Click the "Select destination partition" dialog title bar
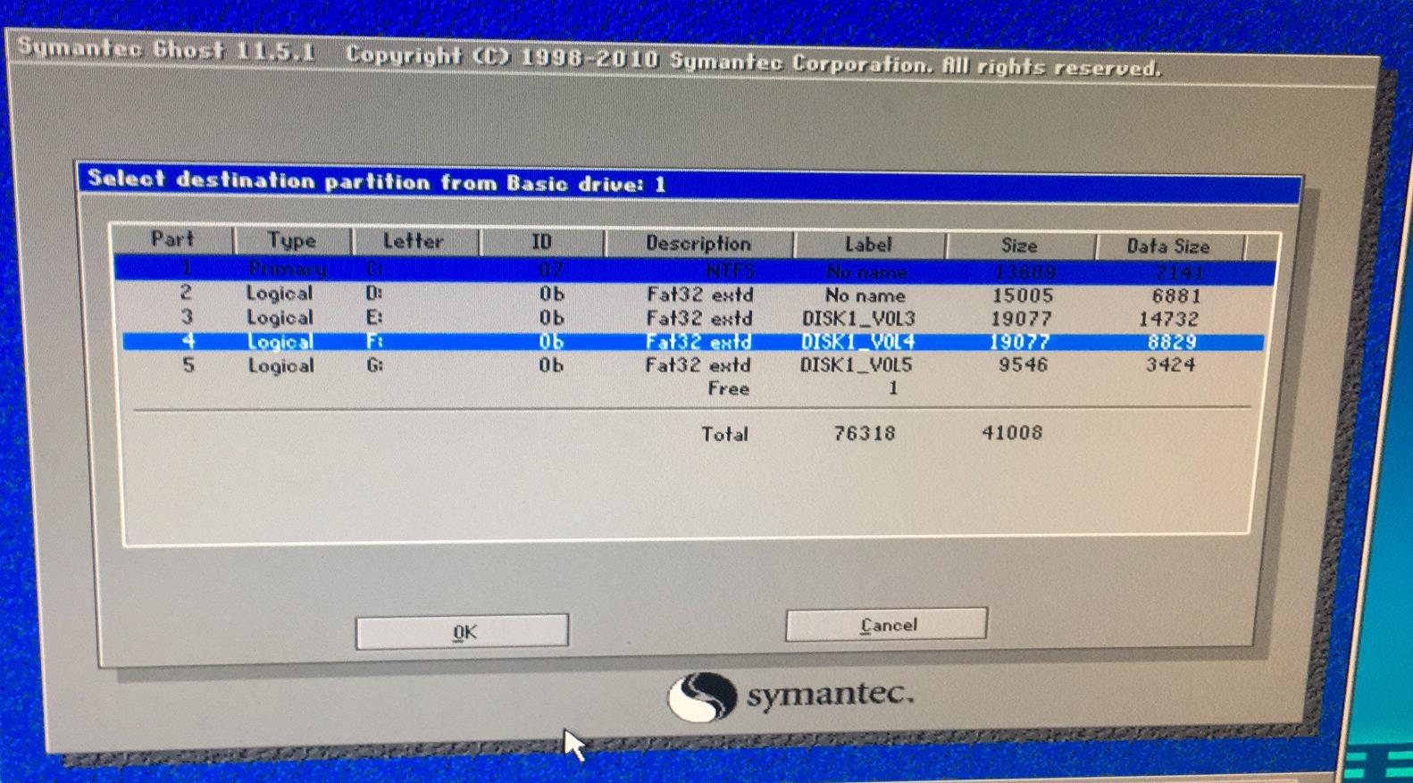This screenshot has width=1413, height=783. (689, 183)
